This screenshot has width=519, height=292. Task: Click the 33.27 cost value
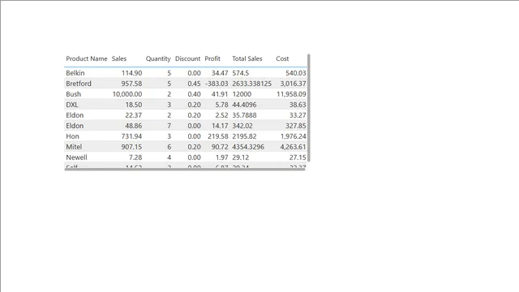298,115
